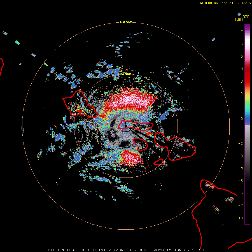Click the striped legend icon beside DZD

click(x=239, y=15)
